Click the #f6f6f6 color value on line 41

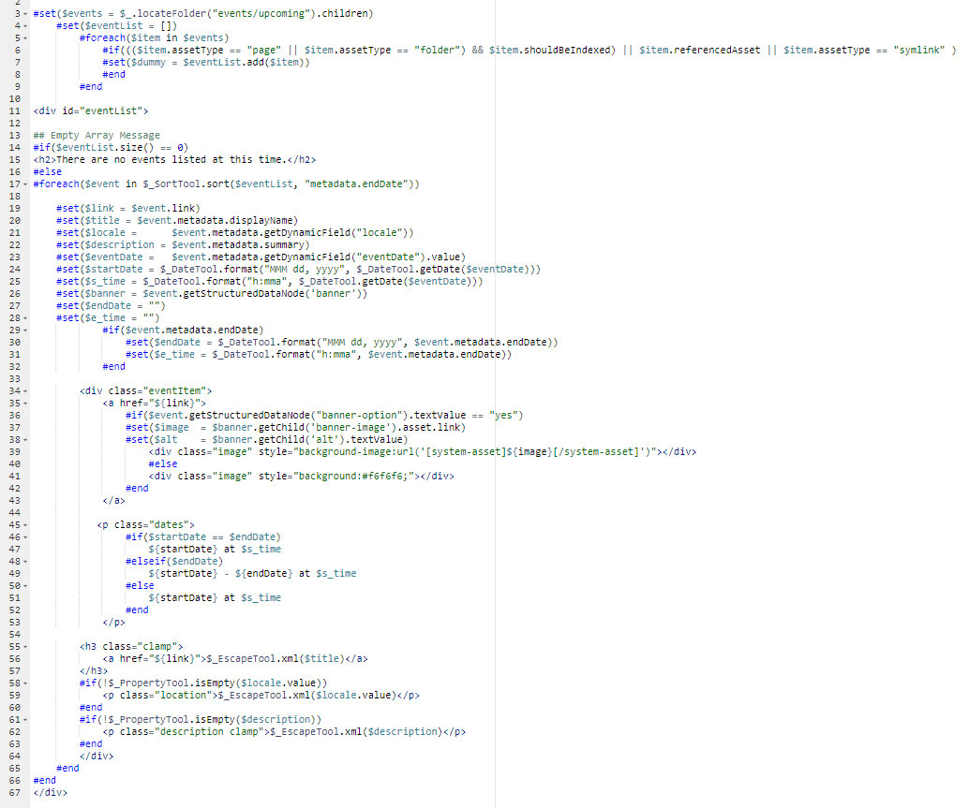point(407,476)
